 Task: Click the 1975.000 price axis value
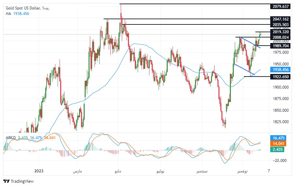281,52
